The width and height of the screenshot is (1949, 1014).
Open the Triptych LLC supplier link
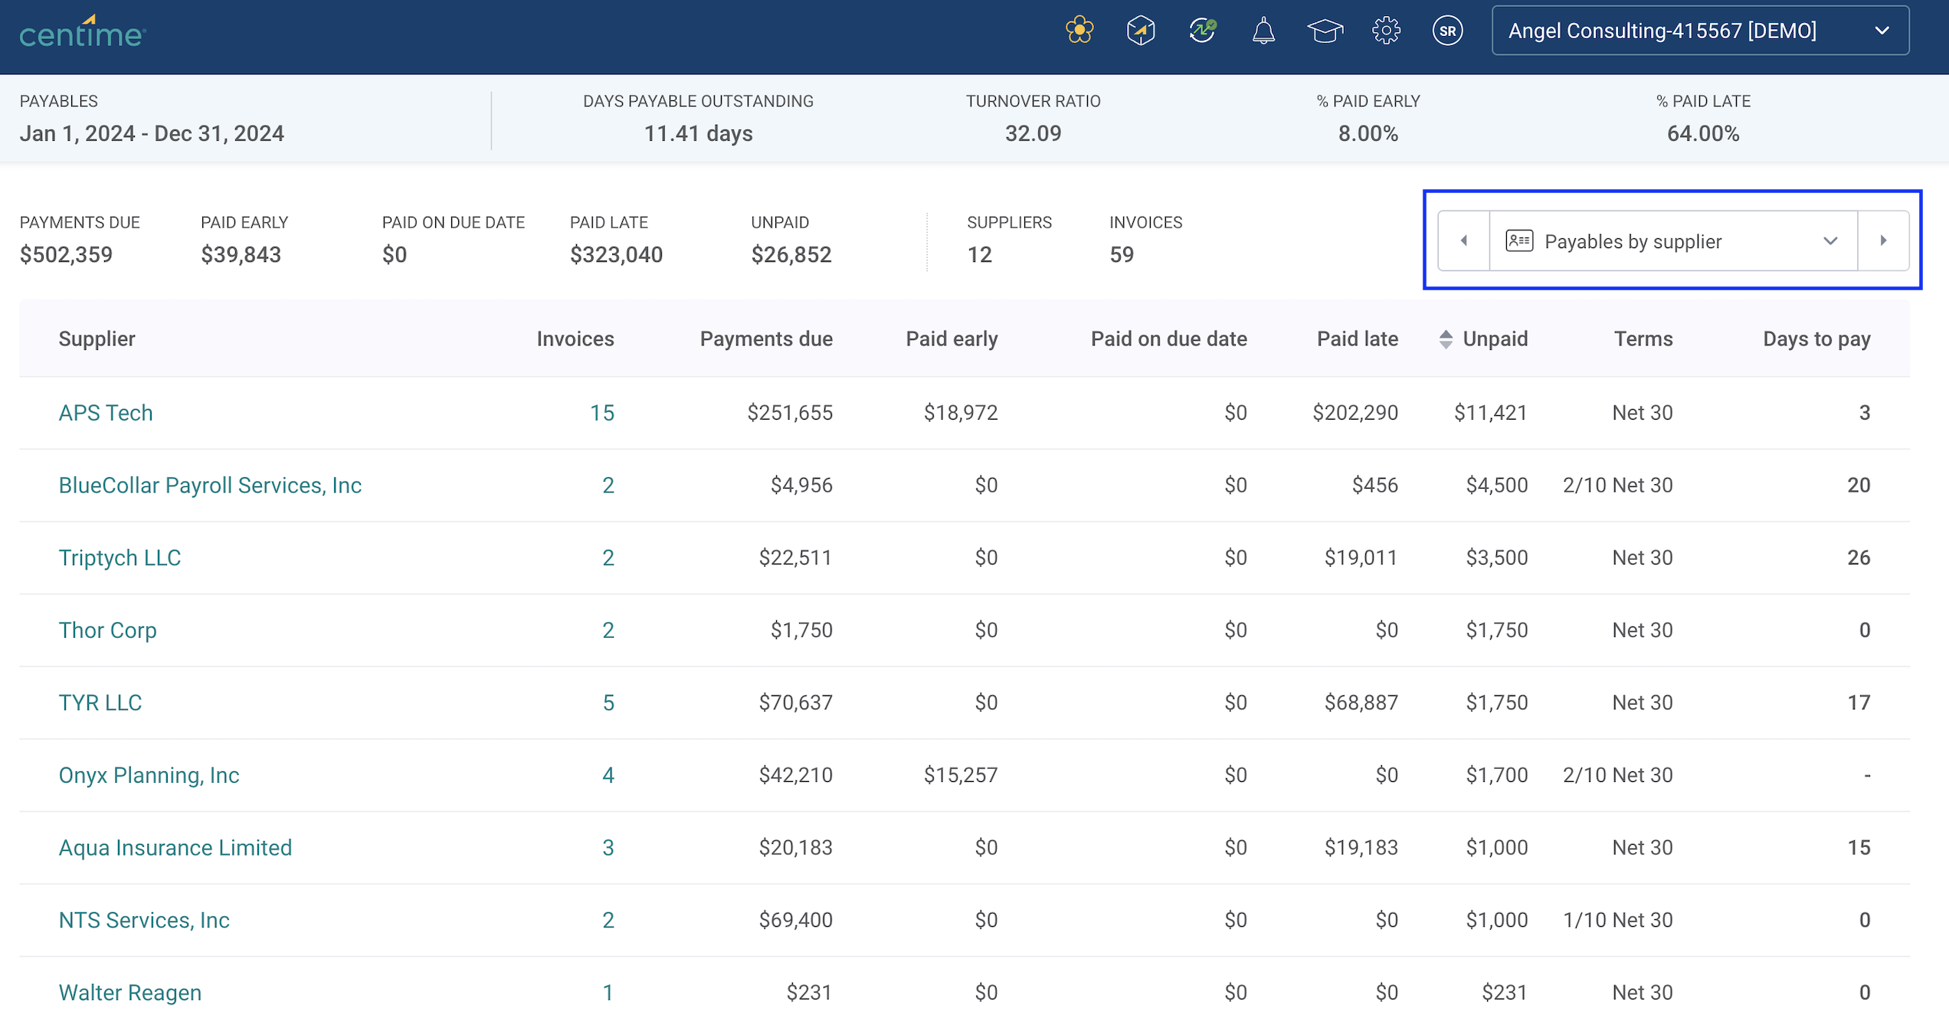pyautogui.click(x=120, y=558)
